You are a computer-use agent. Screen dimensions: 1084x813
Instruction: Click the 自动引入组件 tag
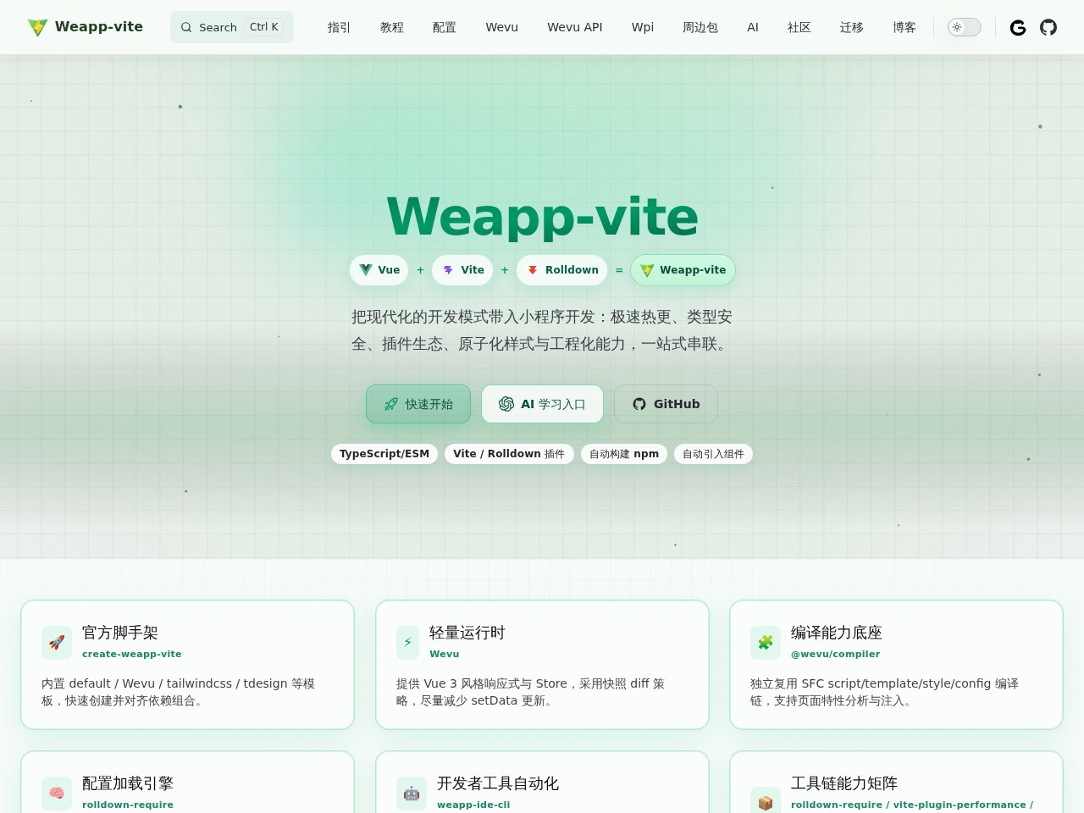pyautogui.click(x=713, y=454)
